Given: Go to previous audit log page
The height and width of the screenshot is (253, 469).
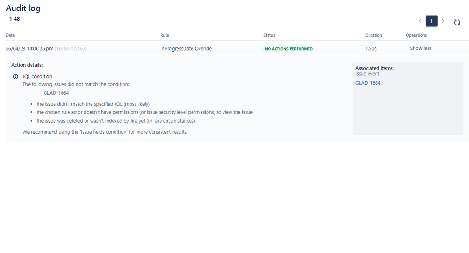Looking at the screenshot, I should pyautogui.click(x=420, y=21).
